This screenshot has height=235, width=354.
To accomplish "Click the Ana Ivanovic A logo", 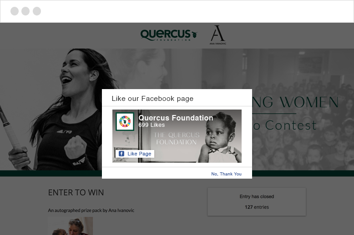I will 218,35.
